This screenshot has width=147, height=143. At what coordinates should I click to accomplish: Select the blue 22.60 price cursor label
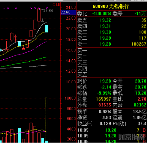(69, 13)
